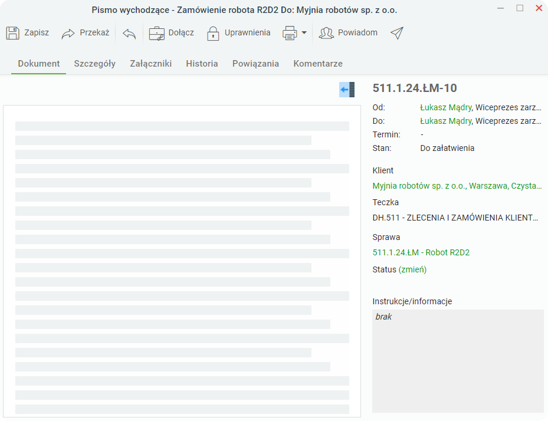Click the reply back arrow icon
Viewport: 548px width, 421px height.
coord(129,34)
